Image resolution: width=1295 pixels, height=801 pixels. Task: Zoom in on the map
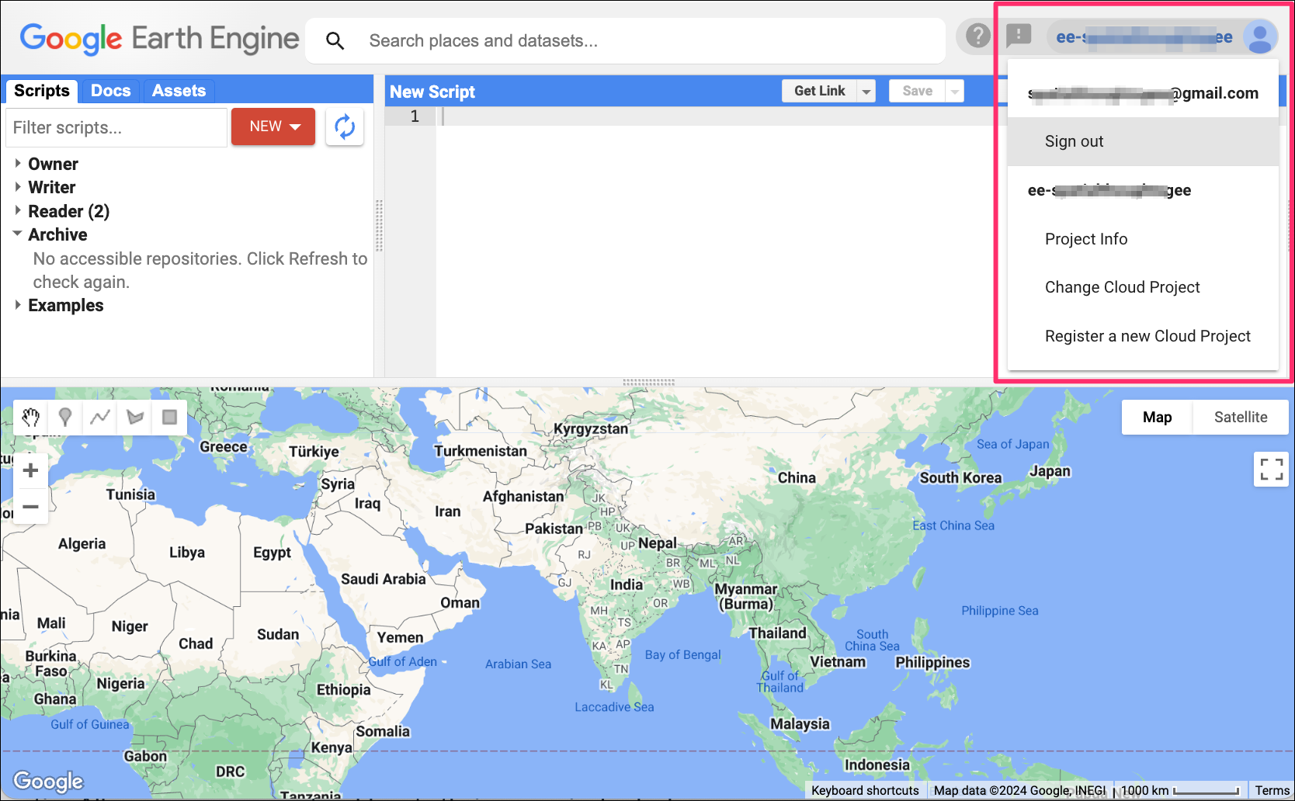31,470
